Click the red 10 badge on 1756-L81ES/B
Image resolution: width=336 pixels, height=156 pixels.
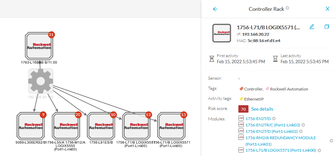pyautogui.click(x=113, y=115)
